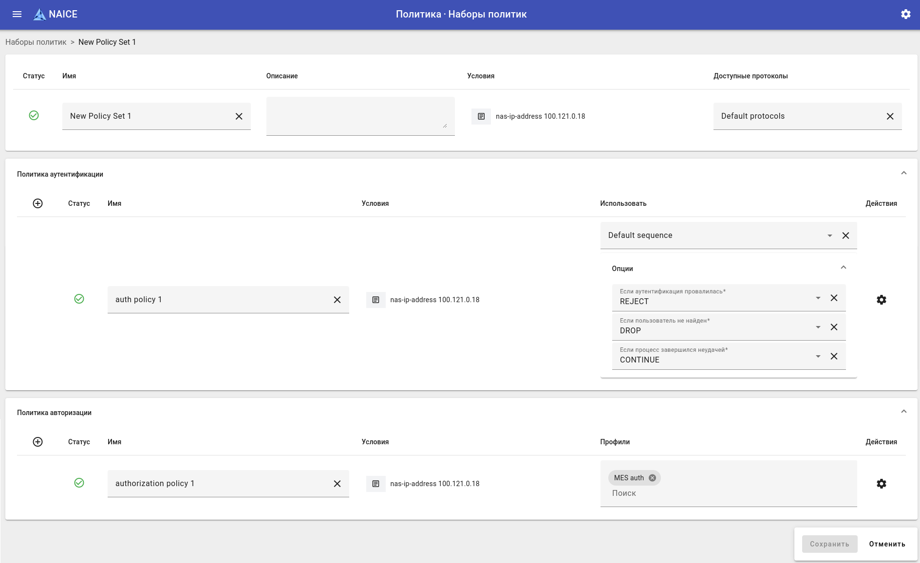This screenshot has height=563, width=920.
Task: Go to Наборы политик breadcrumb
Action: point(36,42)
